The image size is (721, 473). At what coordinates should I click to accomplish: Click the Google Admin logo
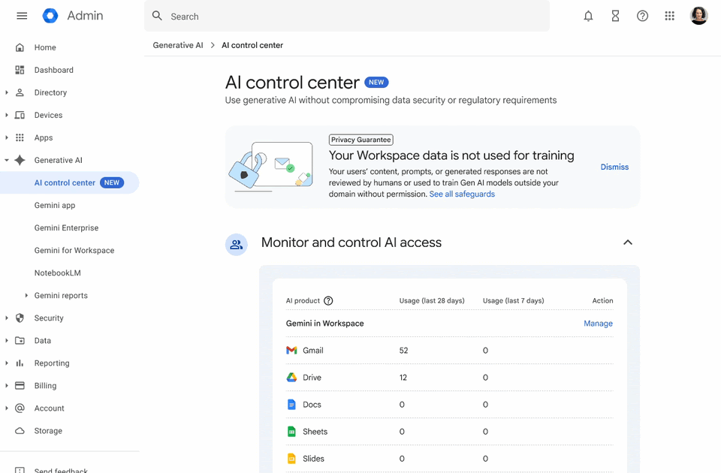pos(50,16)
